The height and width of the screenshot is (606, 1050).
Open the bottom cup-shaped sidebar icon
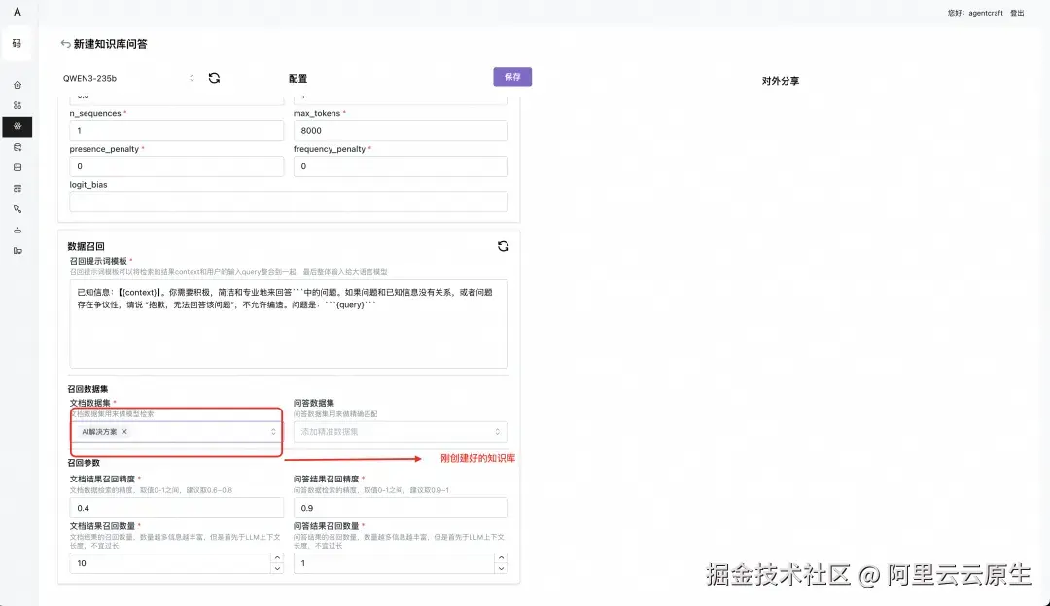point(17,250)
